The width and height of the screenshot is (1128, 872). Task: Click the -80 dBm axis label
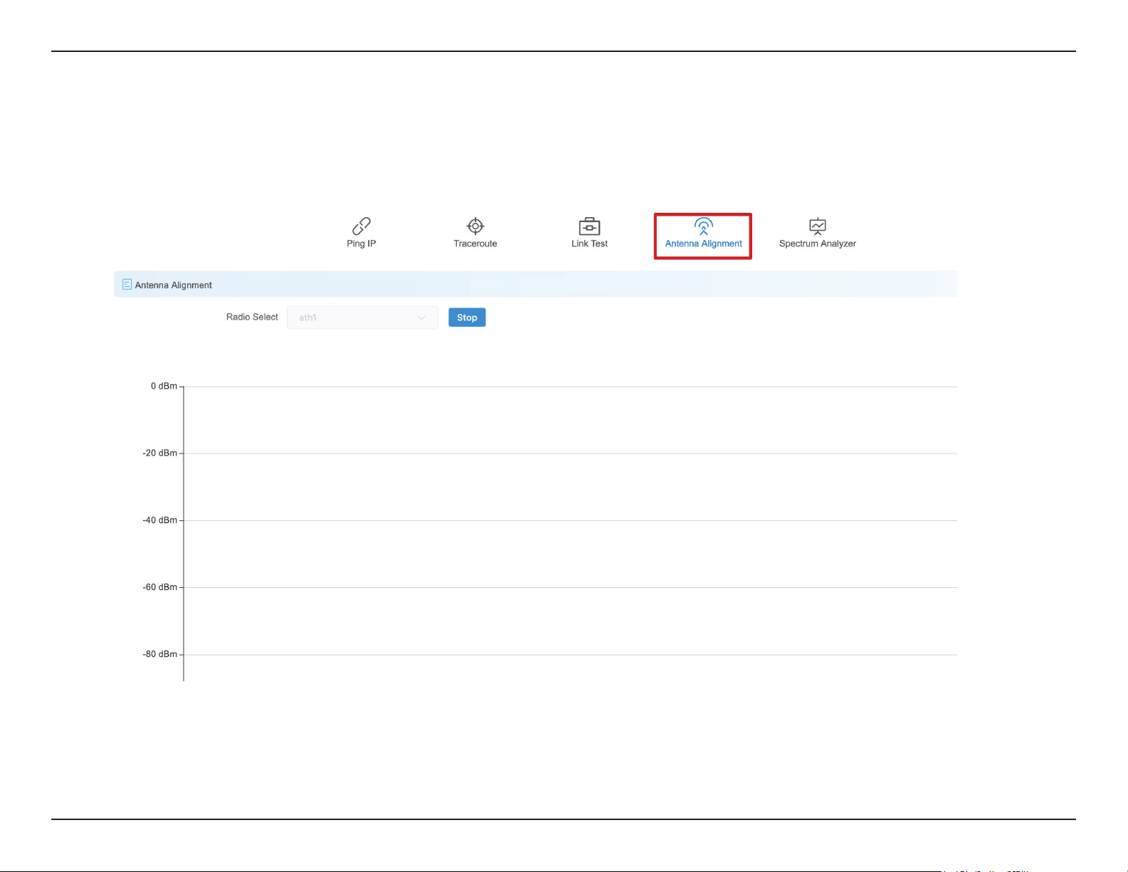[x=160, y=654]
